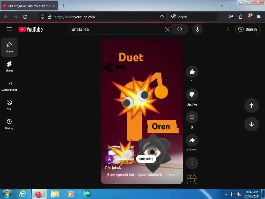This screenshot has height=199, width=265.
Task: Share this Short
Action: click(x=192, y=140)
